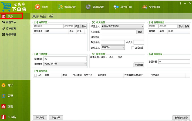This screenshot has width=192, height=121.
Task: Click the 选择 region button
Action: [140, 32]
